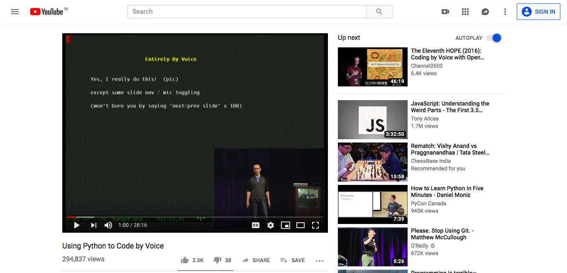This screenshot has height=273, width=567.
Task: Play the video with the play button
Action: 77,225
